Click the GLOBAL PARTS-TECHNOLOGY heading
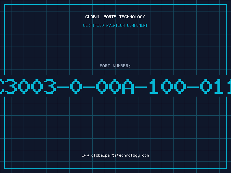This screenshot has height=173, width=231. coord(115,17)
